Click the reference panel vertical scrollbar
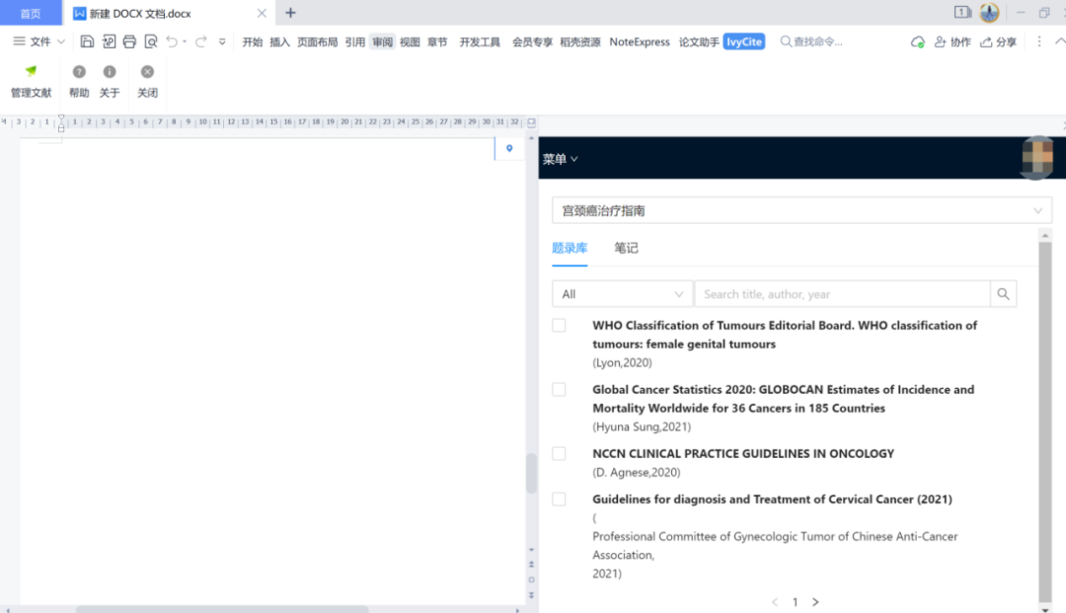 [x=1045, y=421]
